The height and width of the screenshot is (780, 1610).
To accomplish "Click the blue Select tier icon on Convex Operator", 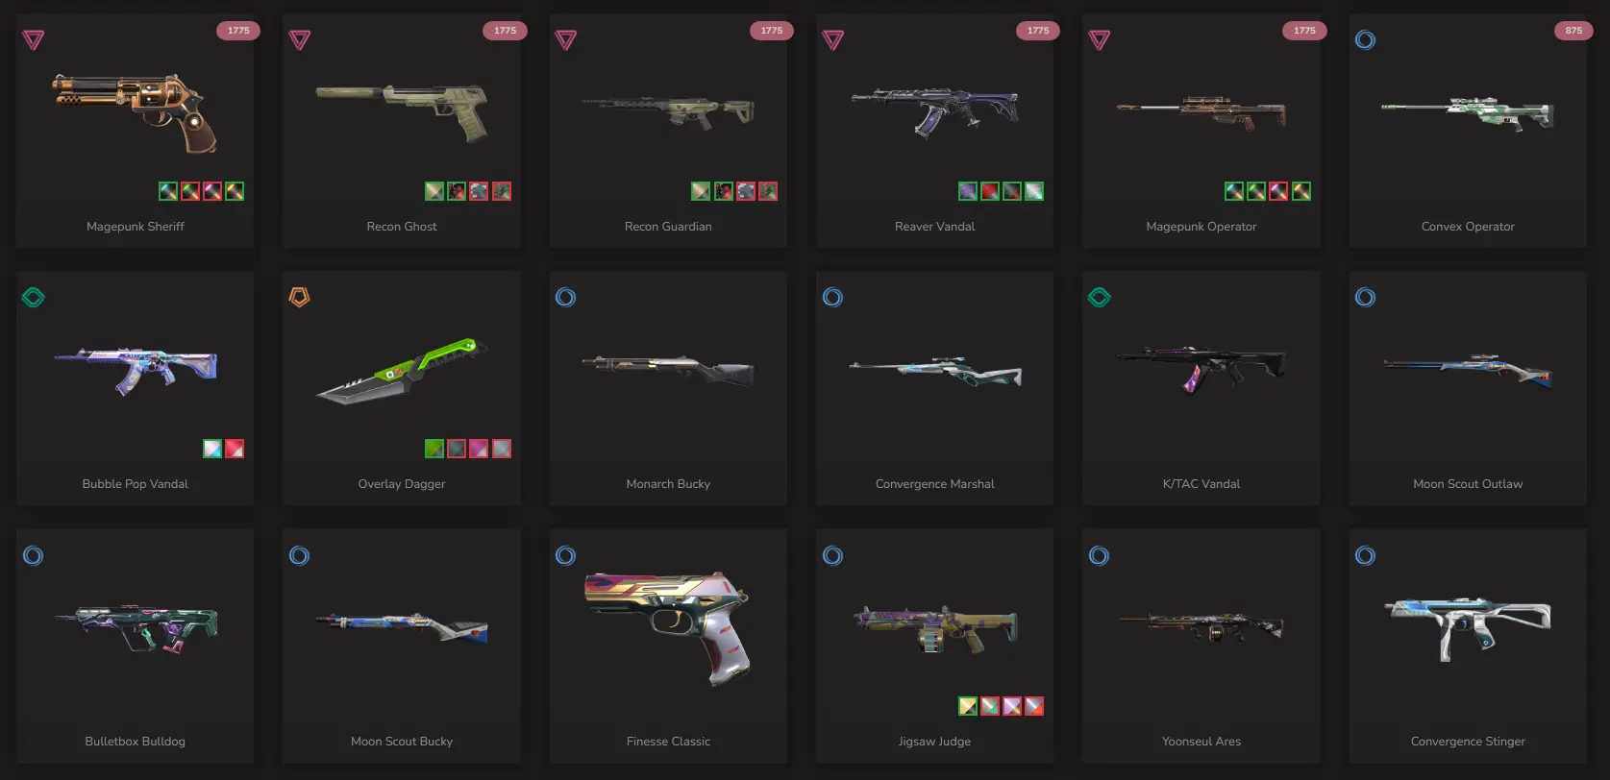I will click(x=1365, y=40).
